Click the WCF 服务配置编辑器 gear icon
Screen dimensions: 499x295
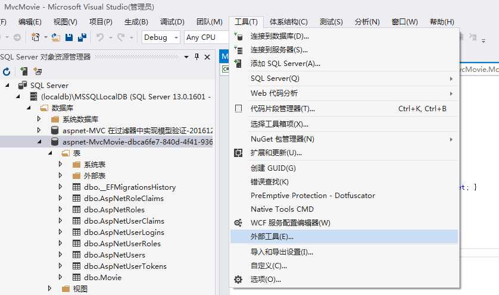coord(238,223)
